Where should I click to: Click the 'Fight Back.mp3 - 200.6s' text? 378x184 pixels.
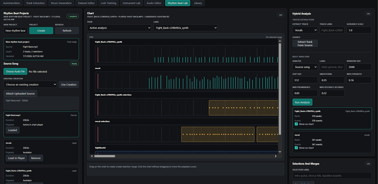17,101
